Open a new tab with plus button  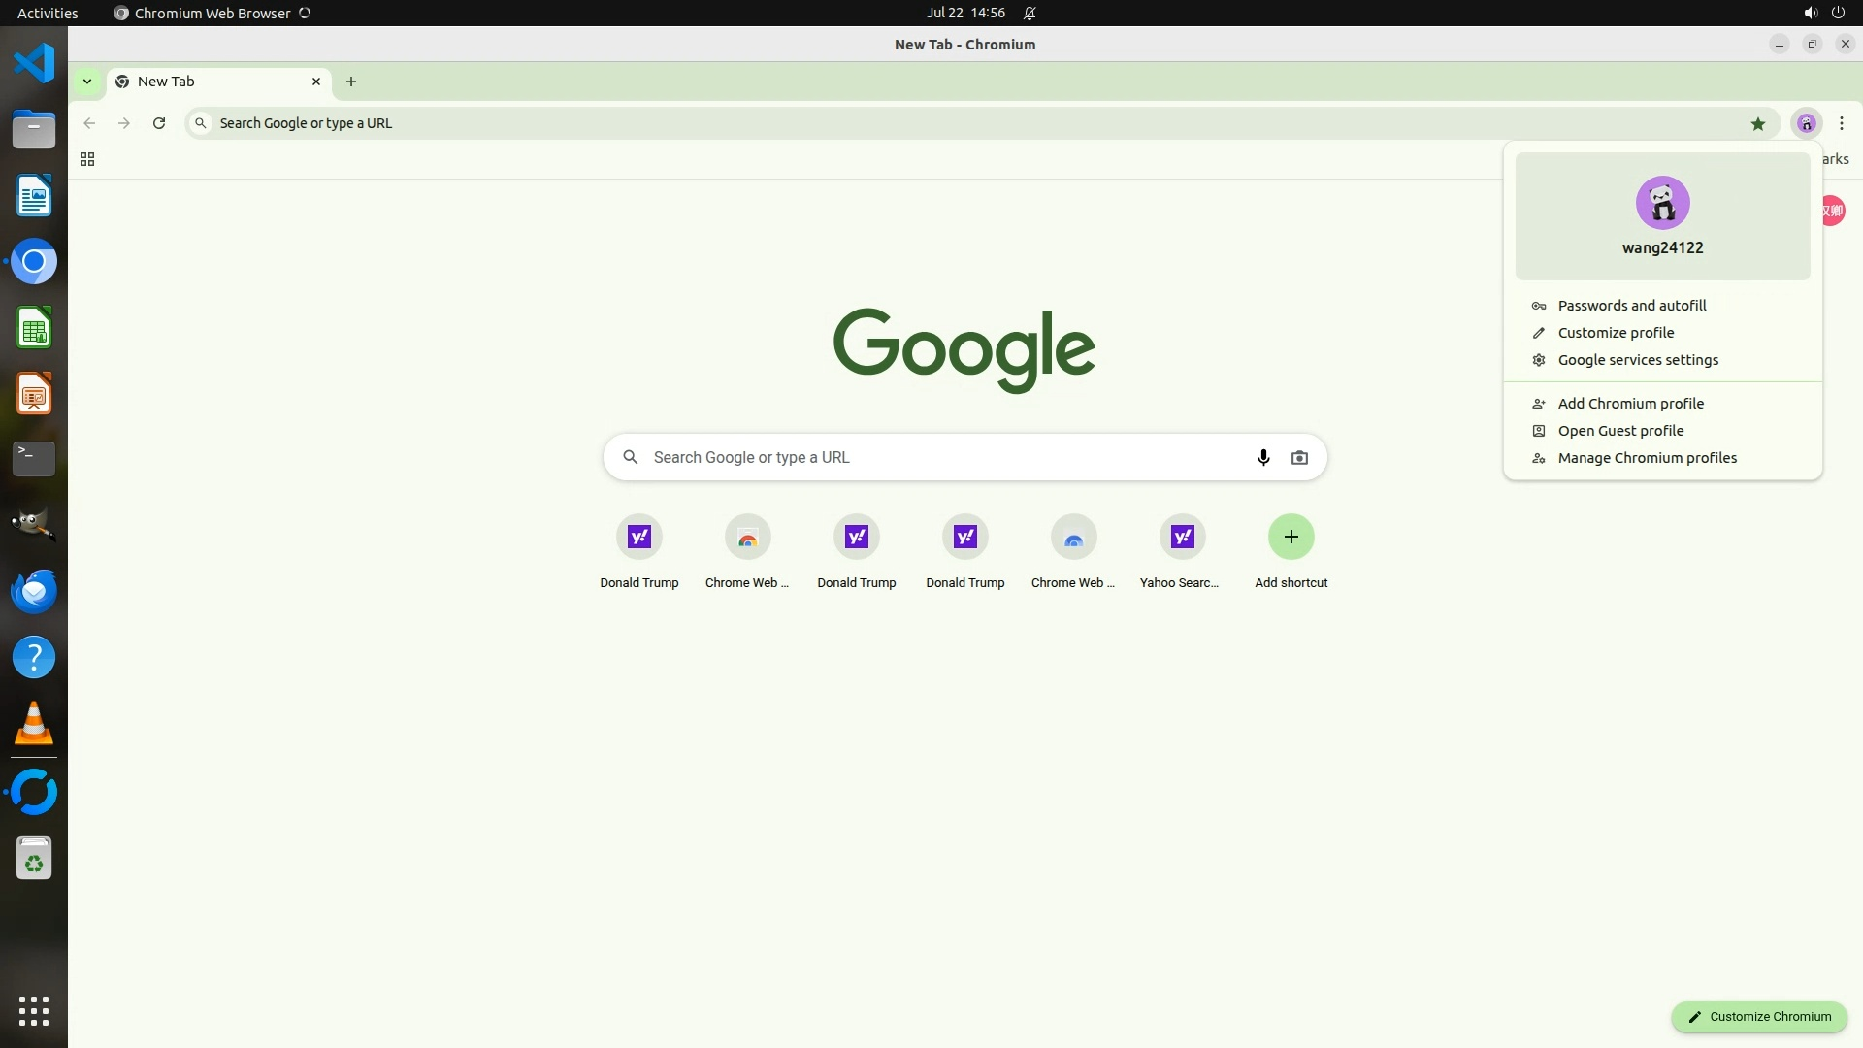[x=351, y=82]
